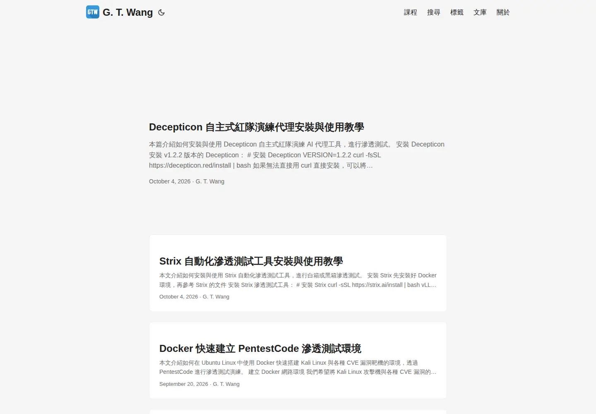Click the September 20, 2026 date line
Screen dimensions: 596x414
pyautogui.click(x=199, y=384)
